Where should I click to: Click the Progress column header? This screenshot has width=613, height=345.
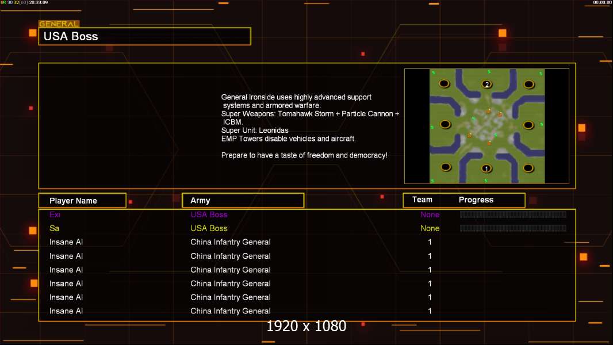476,200
